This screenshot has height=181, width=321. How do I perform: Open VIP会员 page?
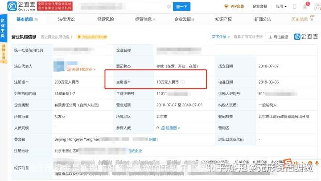point(234,6)
